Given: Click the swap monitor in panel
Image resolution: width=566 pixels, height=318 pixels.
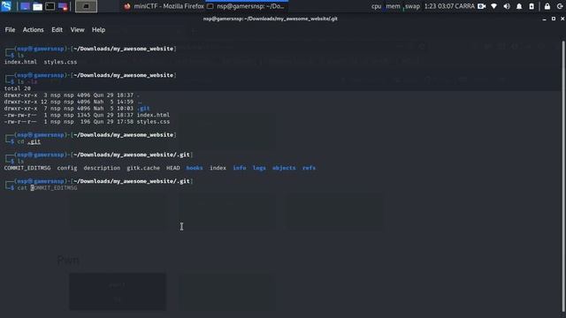Looking at the screenshot, I should [x=412, y=6].
